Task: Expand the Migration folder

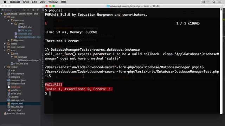Action: tap(8, 41)
